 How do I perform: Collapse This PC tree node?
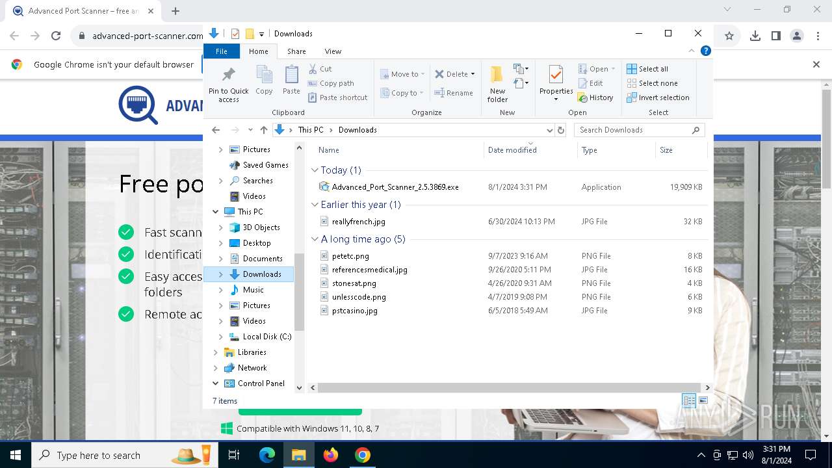[x=216, y=212]
